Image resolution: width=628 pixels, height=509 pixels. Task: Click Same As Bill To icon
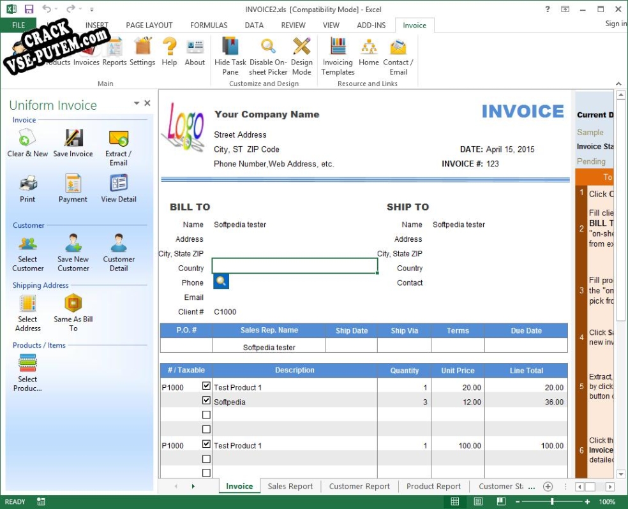73,304
